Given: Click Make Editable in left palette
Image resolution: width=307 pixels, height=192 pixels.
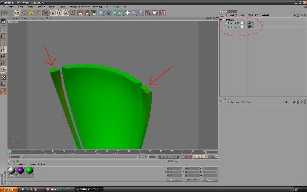Looking at the screenshot, I should [4, 29].
